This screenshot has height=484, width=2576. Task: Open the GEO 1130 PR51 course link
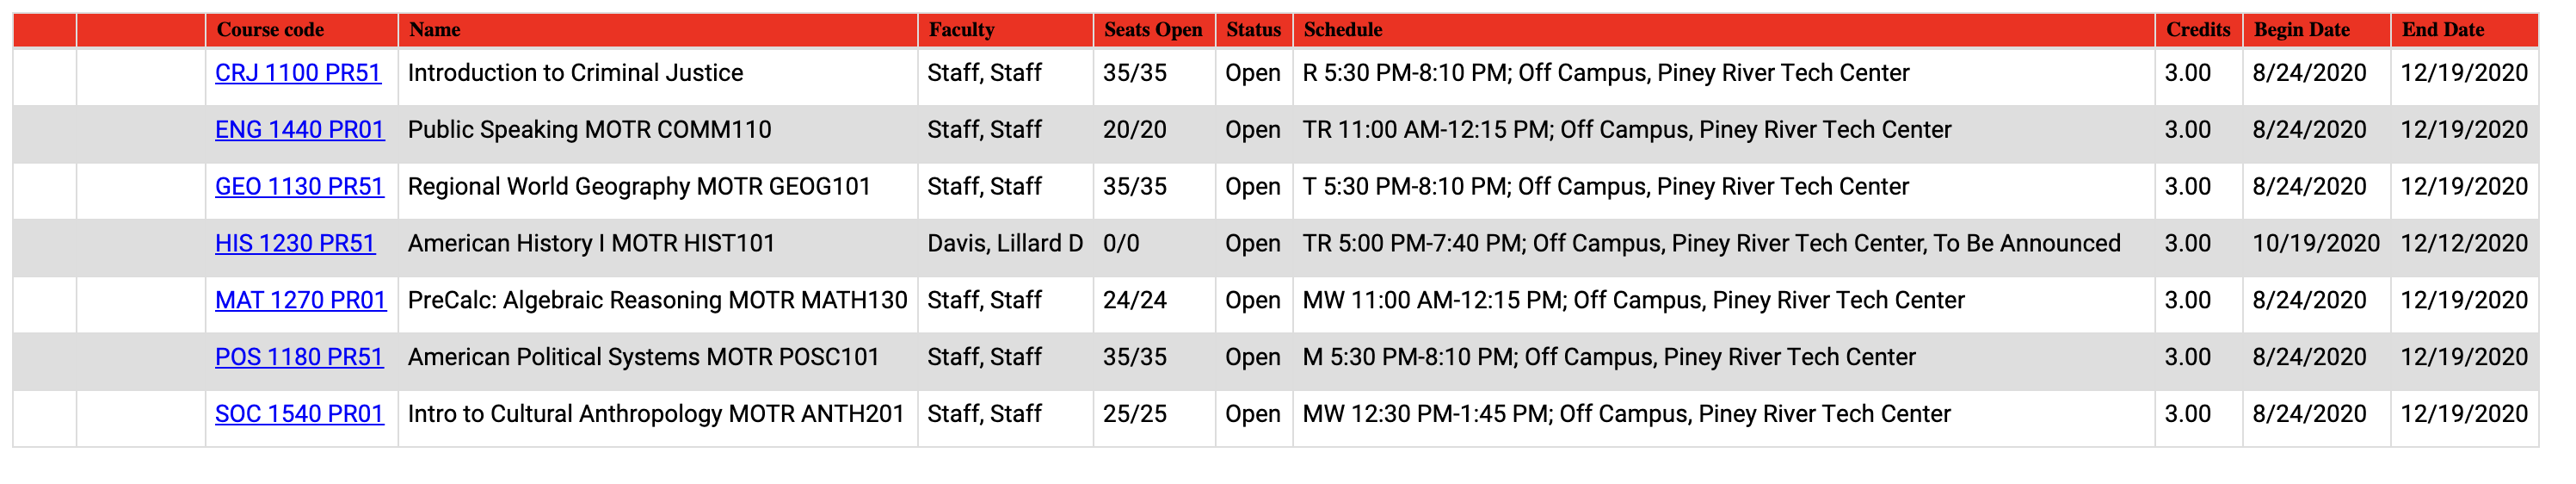[299, 187]
